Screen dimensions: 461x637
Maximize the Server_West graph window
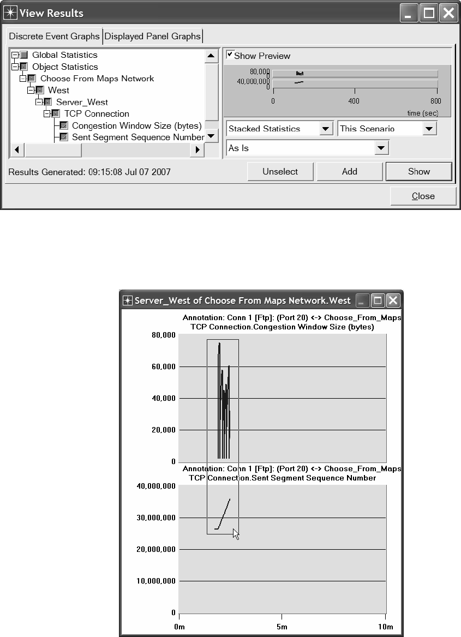[x=378, y=301]
